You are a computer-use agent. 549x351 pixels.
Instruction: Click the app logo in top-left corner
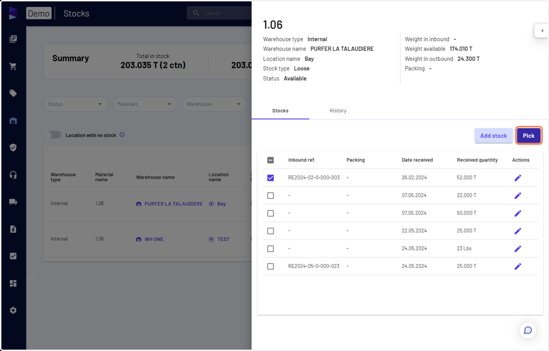[x=13, y=13]
